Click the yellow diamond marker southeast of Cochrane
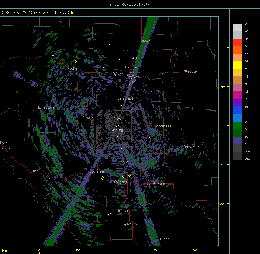This screenshot has height=254, width=260. (103, 178)
